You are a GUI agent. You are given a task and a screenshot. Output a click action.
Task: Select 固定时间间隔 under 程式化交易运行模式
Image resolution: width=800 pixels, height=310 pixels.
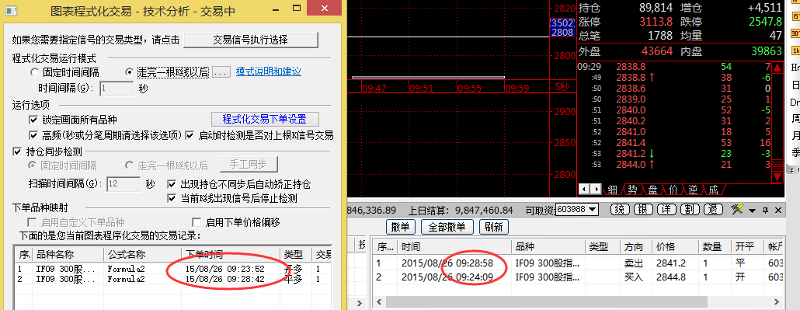pos(34,72)
